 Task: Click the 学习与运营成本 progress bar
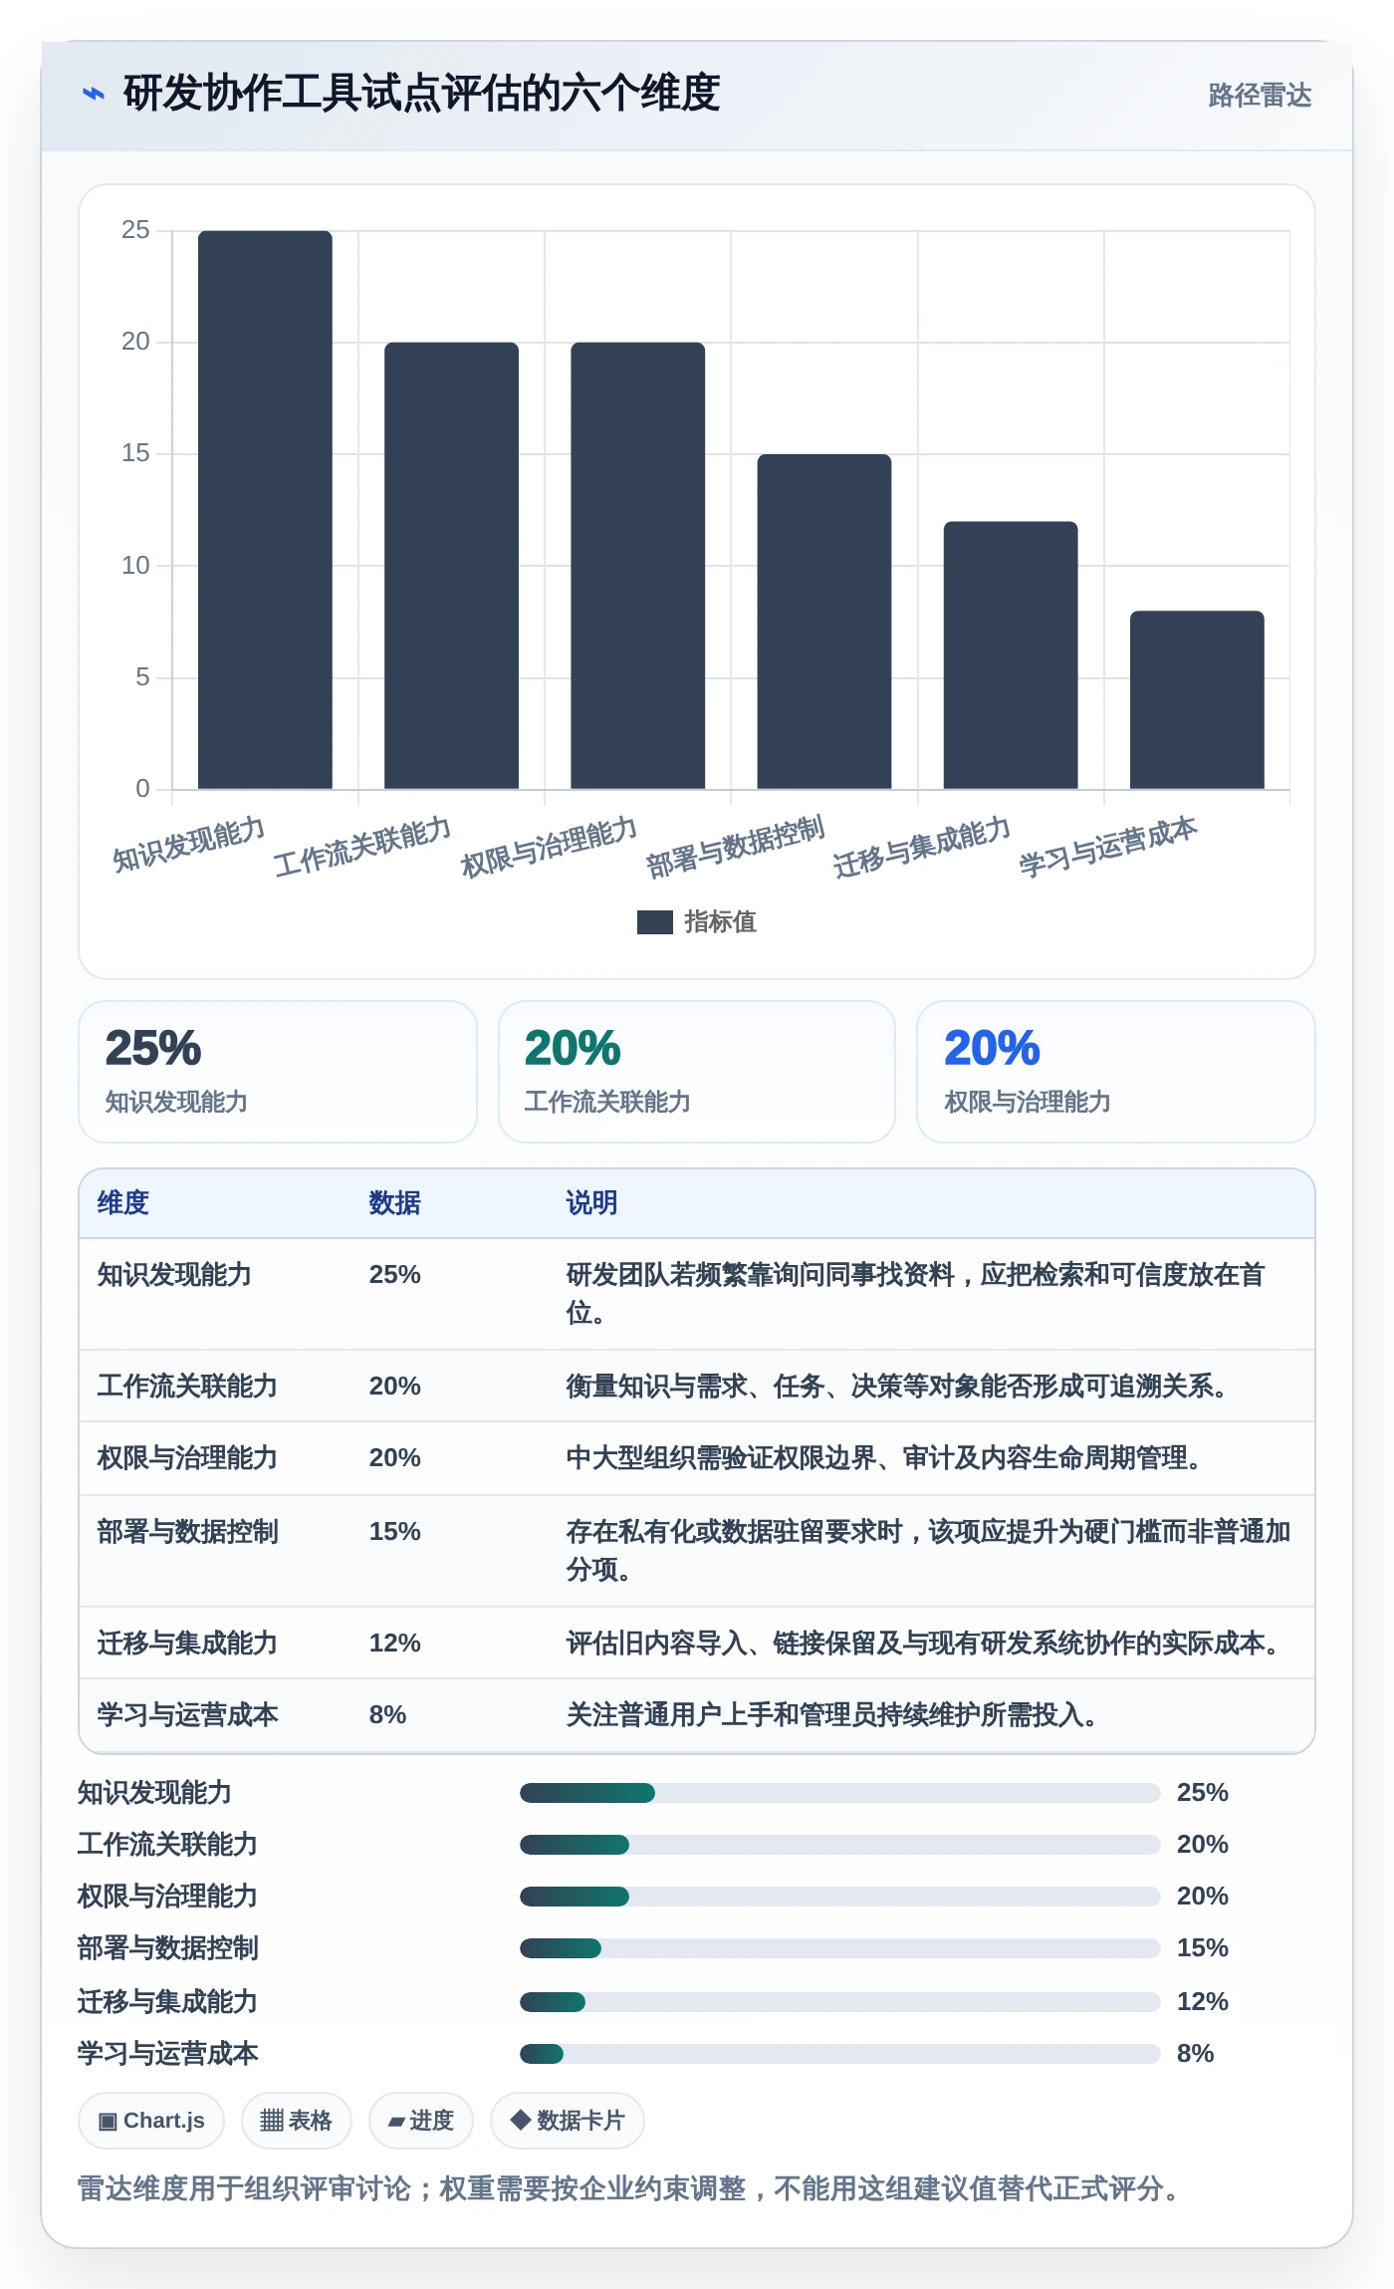click(x=839, y=2054)
